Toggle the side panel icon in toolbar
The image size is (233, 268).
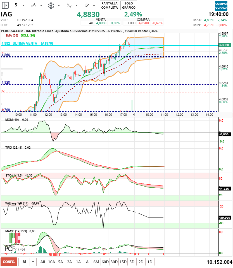[5, 5]
